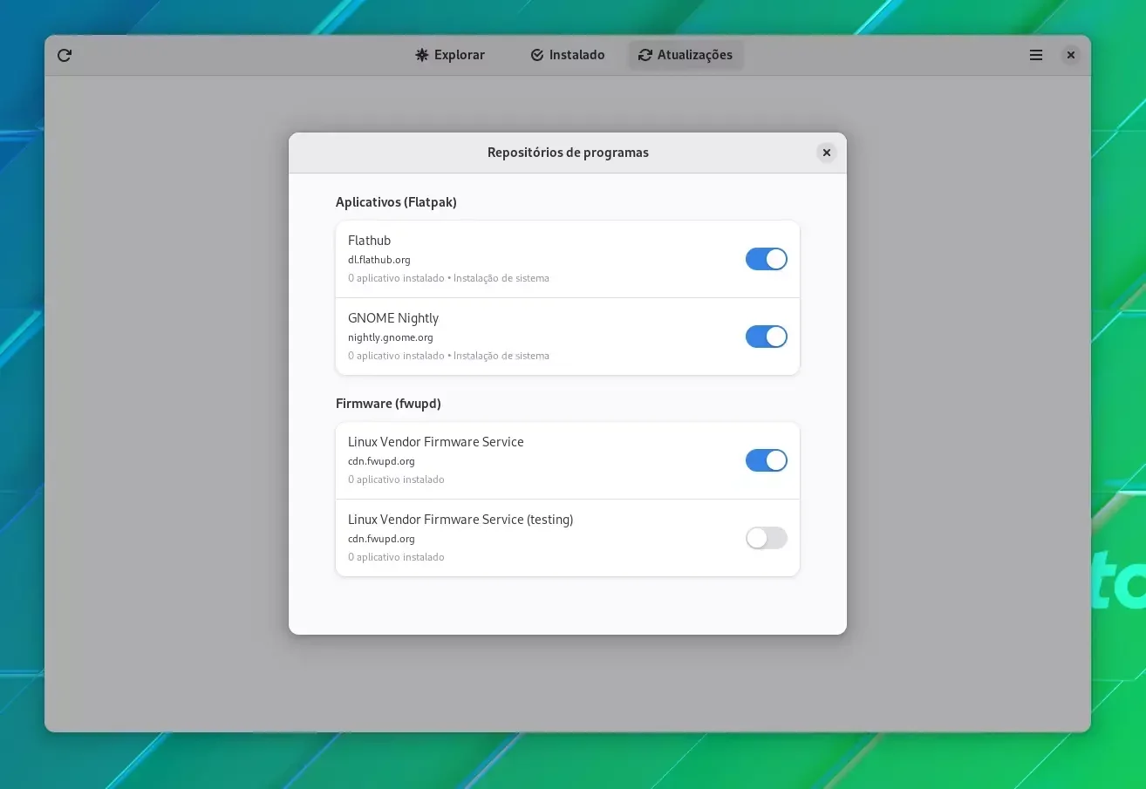Image resolution: width=1146 pixels, height=789 pixels.
Task: Click the refresh icon in the header bar
Action: (65, 55)
